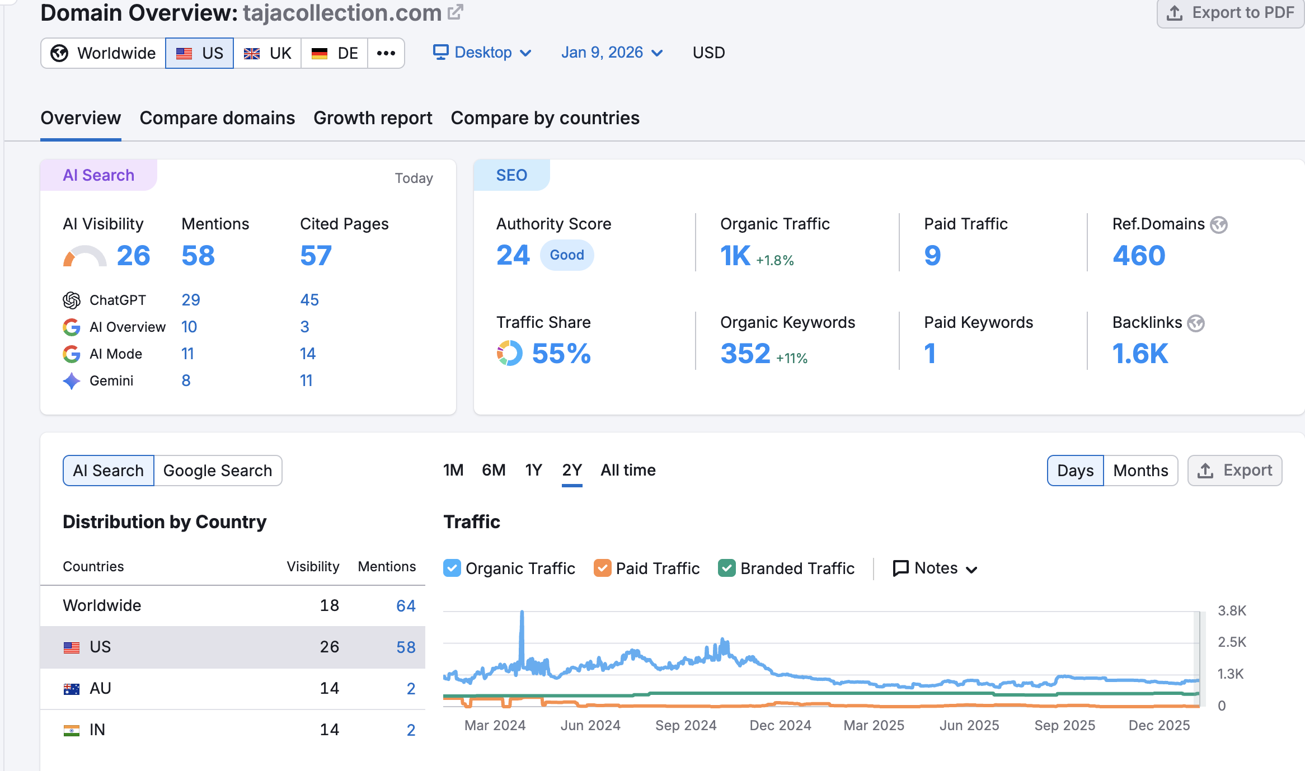Open the Jan 9, 2026 date dropdown
The height and width of the screenshot is (771, 1305).
tap(612, 53)
